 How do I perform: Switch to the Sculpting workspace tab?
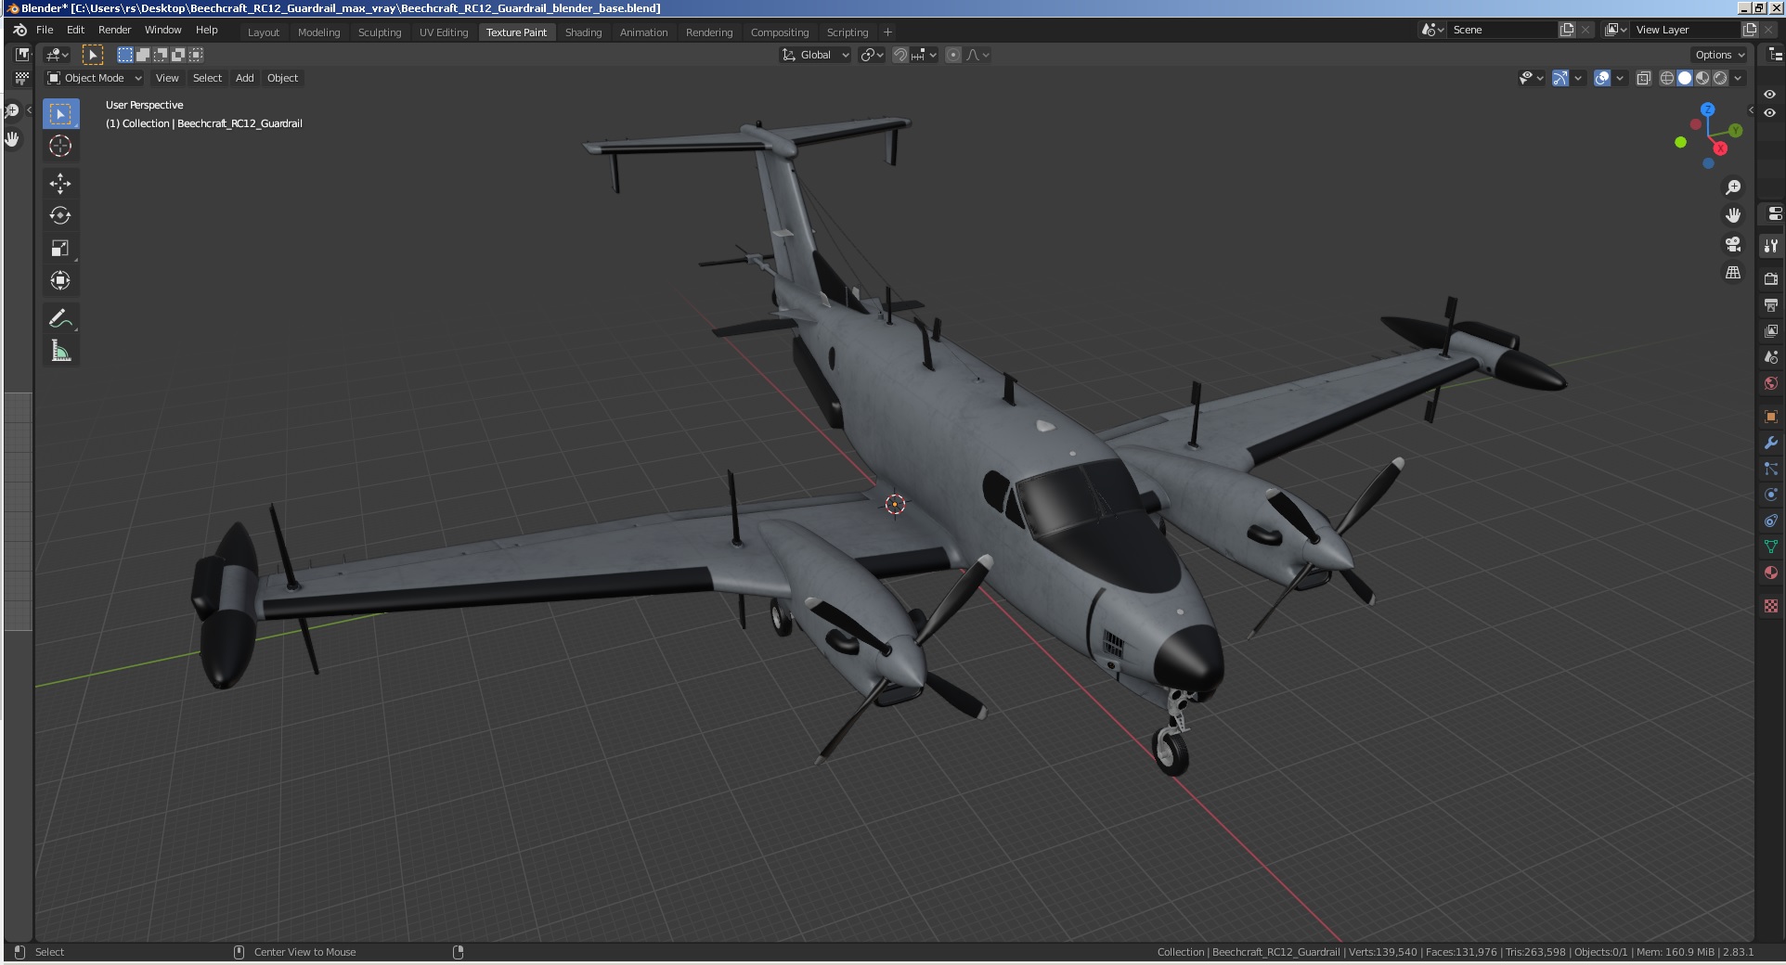380,32
